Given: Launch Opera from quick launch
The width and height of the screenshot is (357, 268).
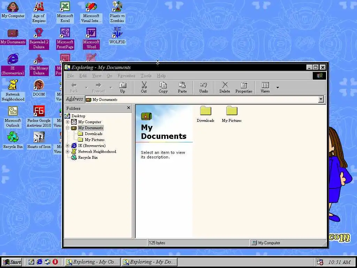Looking at the screenshot, I should point(55,262).
